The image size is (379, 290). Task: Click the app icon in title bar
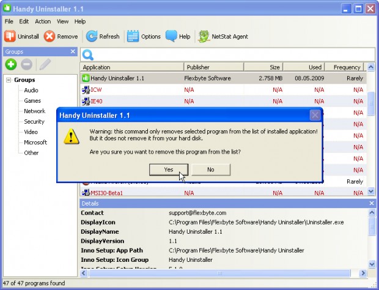coord(7,8)
